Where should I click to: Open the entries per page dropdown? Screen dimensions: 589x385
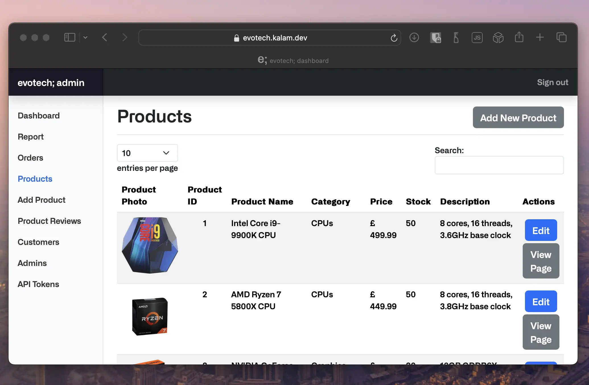(x=147, y=153)
